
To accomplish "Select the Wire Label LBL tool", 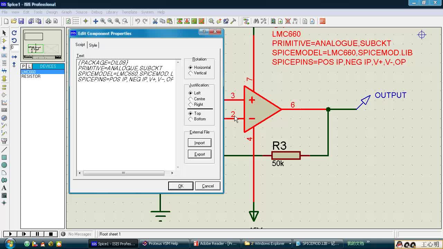I will pyautogui.click(x=4, y=56).
